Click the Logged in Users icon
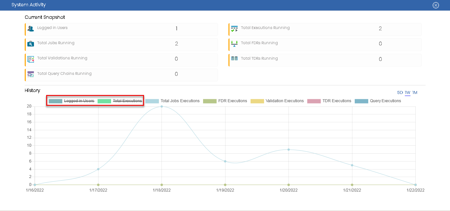 coord(31,29)
